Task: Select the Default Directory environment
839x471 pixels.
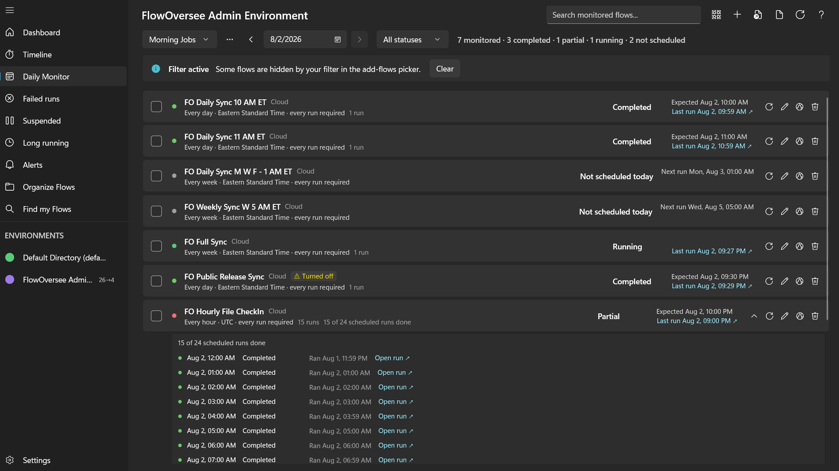Action: 64,257
